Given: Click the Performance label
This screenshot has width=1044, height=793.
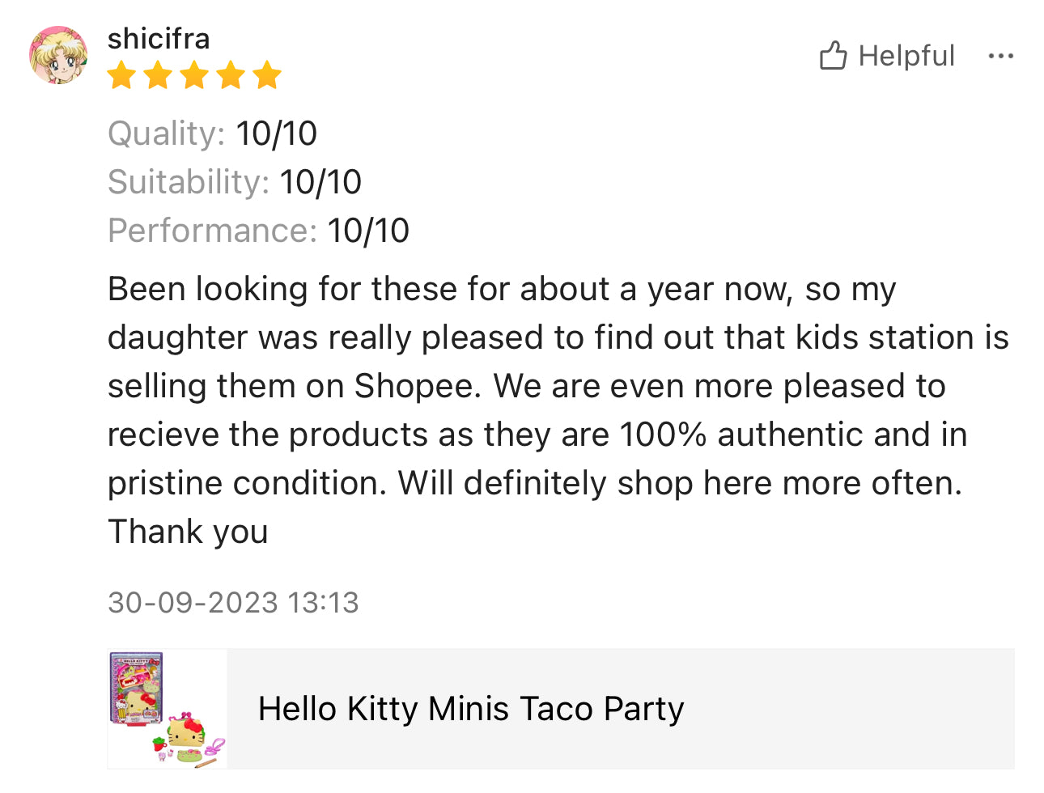Looking at the screenshot, I should point(212,231).
